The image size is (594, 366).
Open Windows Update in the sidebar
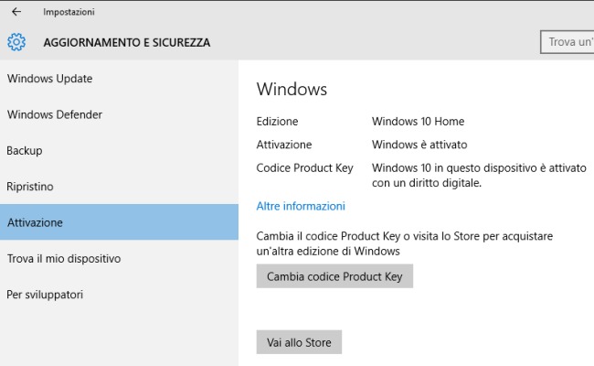pyautogui.click(x=49, y=79)
